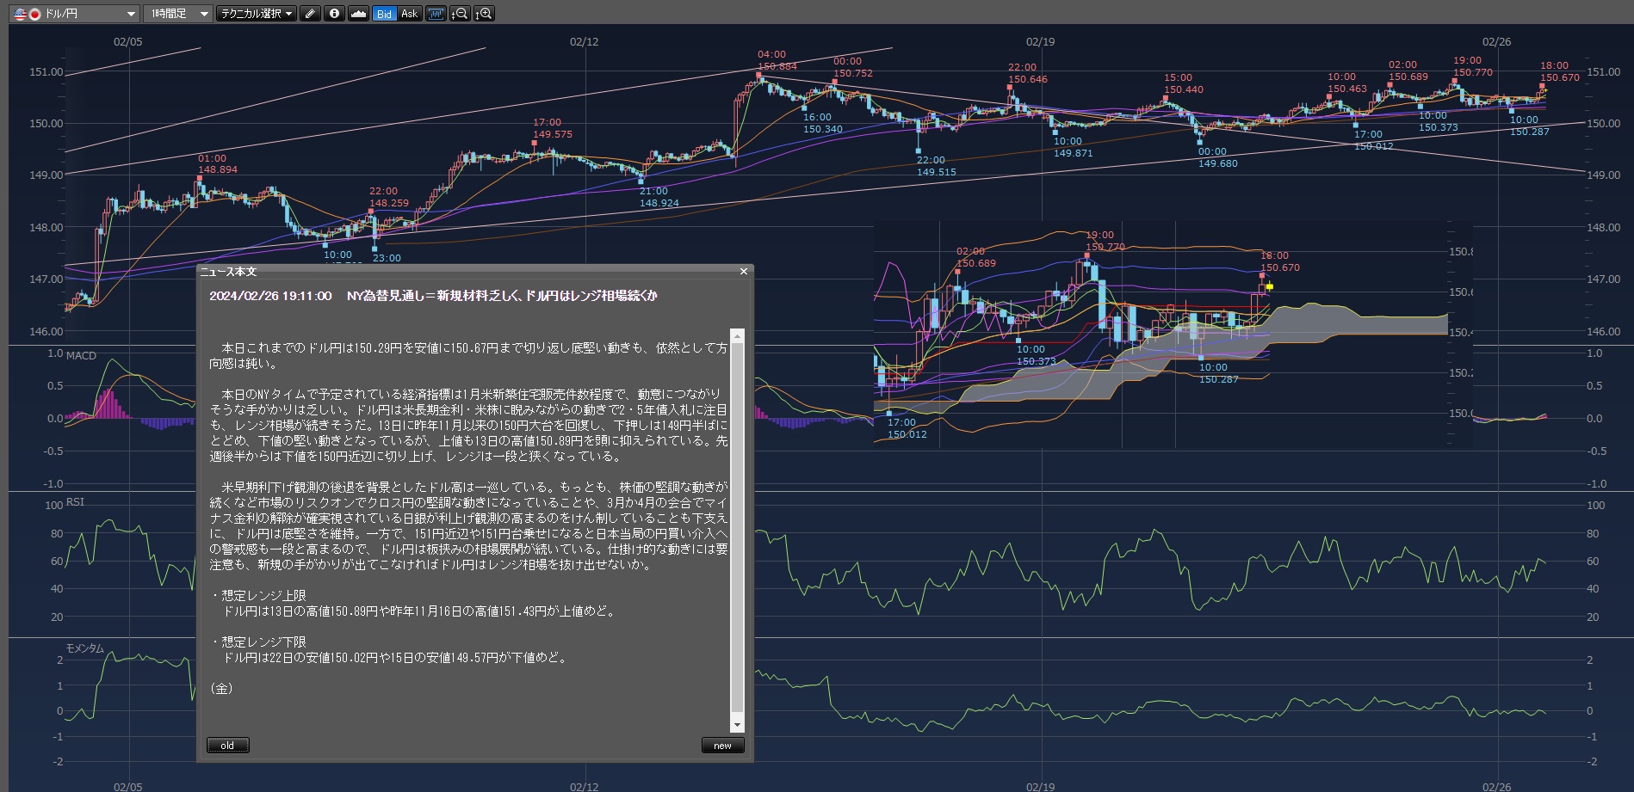Close the ニュース本文 news window
This screenshot has width=1634, height=792.
[x=744, y=272]
